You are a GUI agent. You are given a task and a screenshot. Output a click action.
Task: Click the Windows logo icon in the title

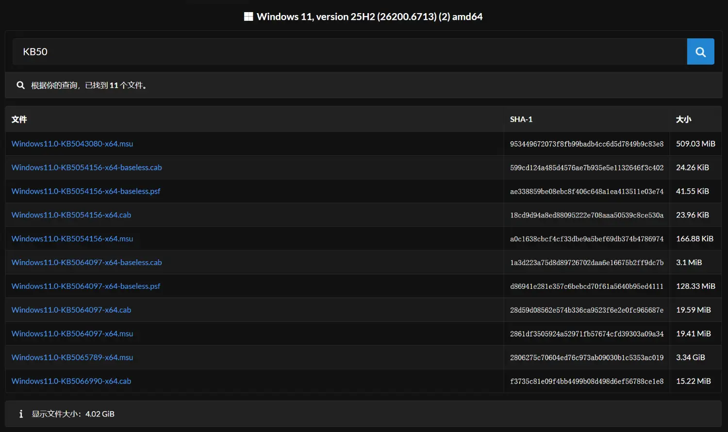coord(248,17)
